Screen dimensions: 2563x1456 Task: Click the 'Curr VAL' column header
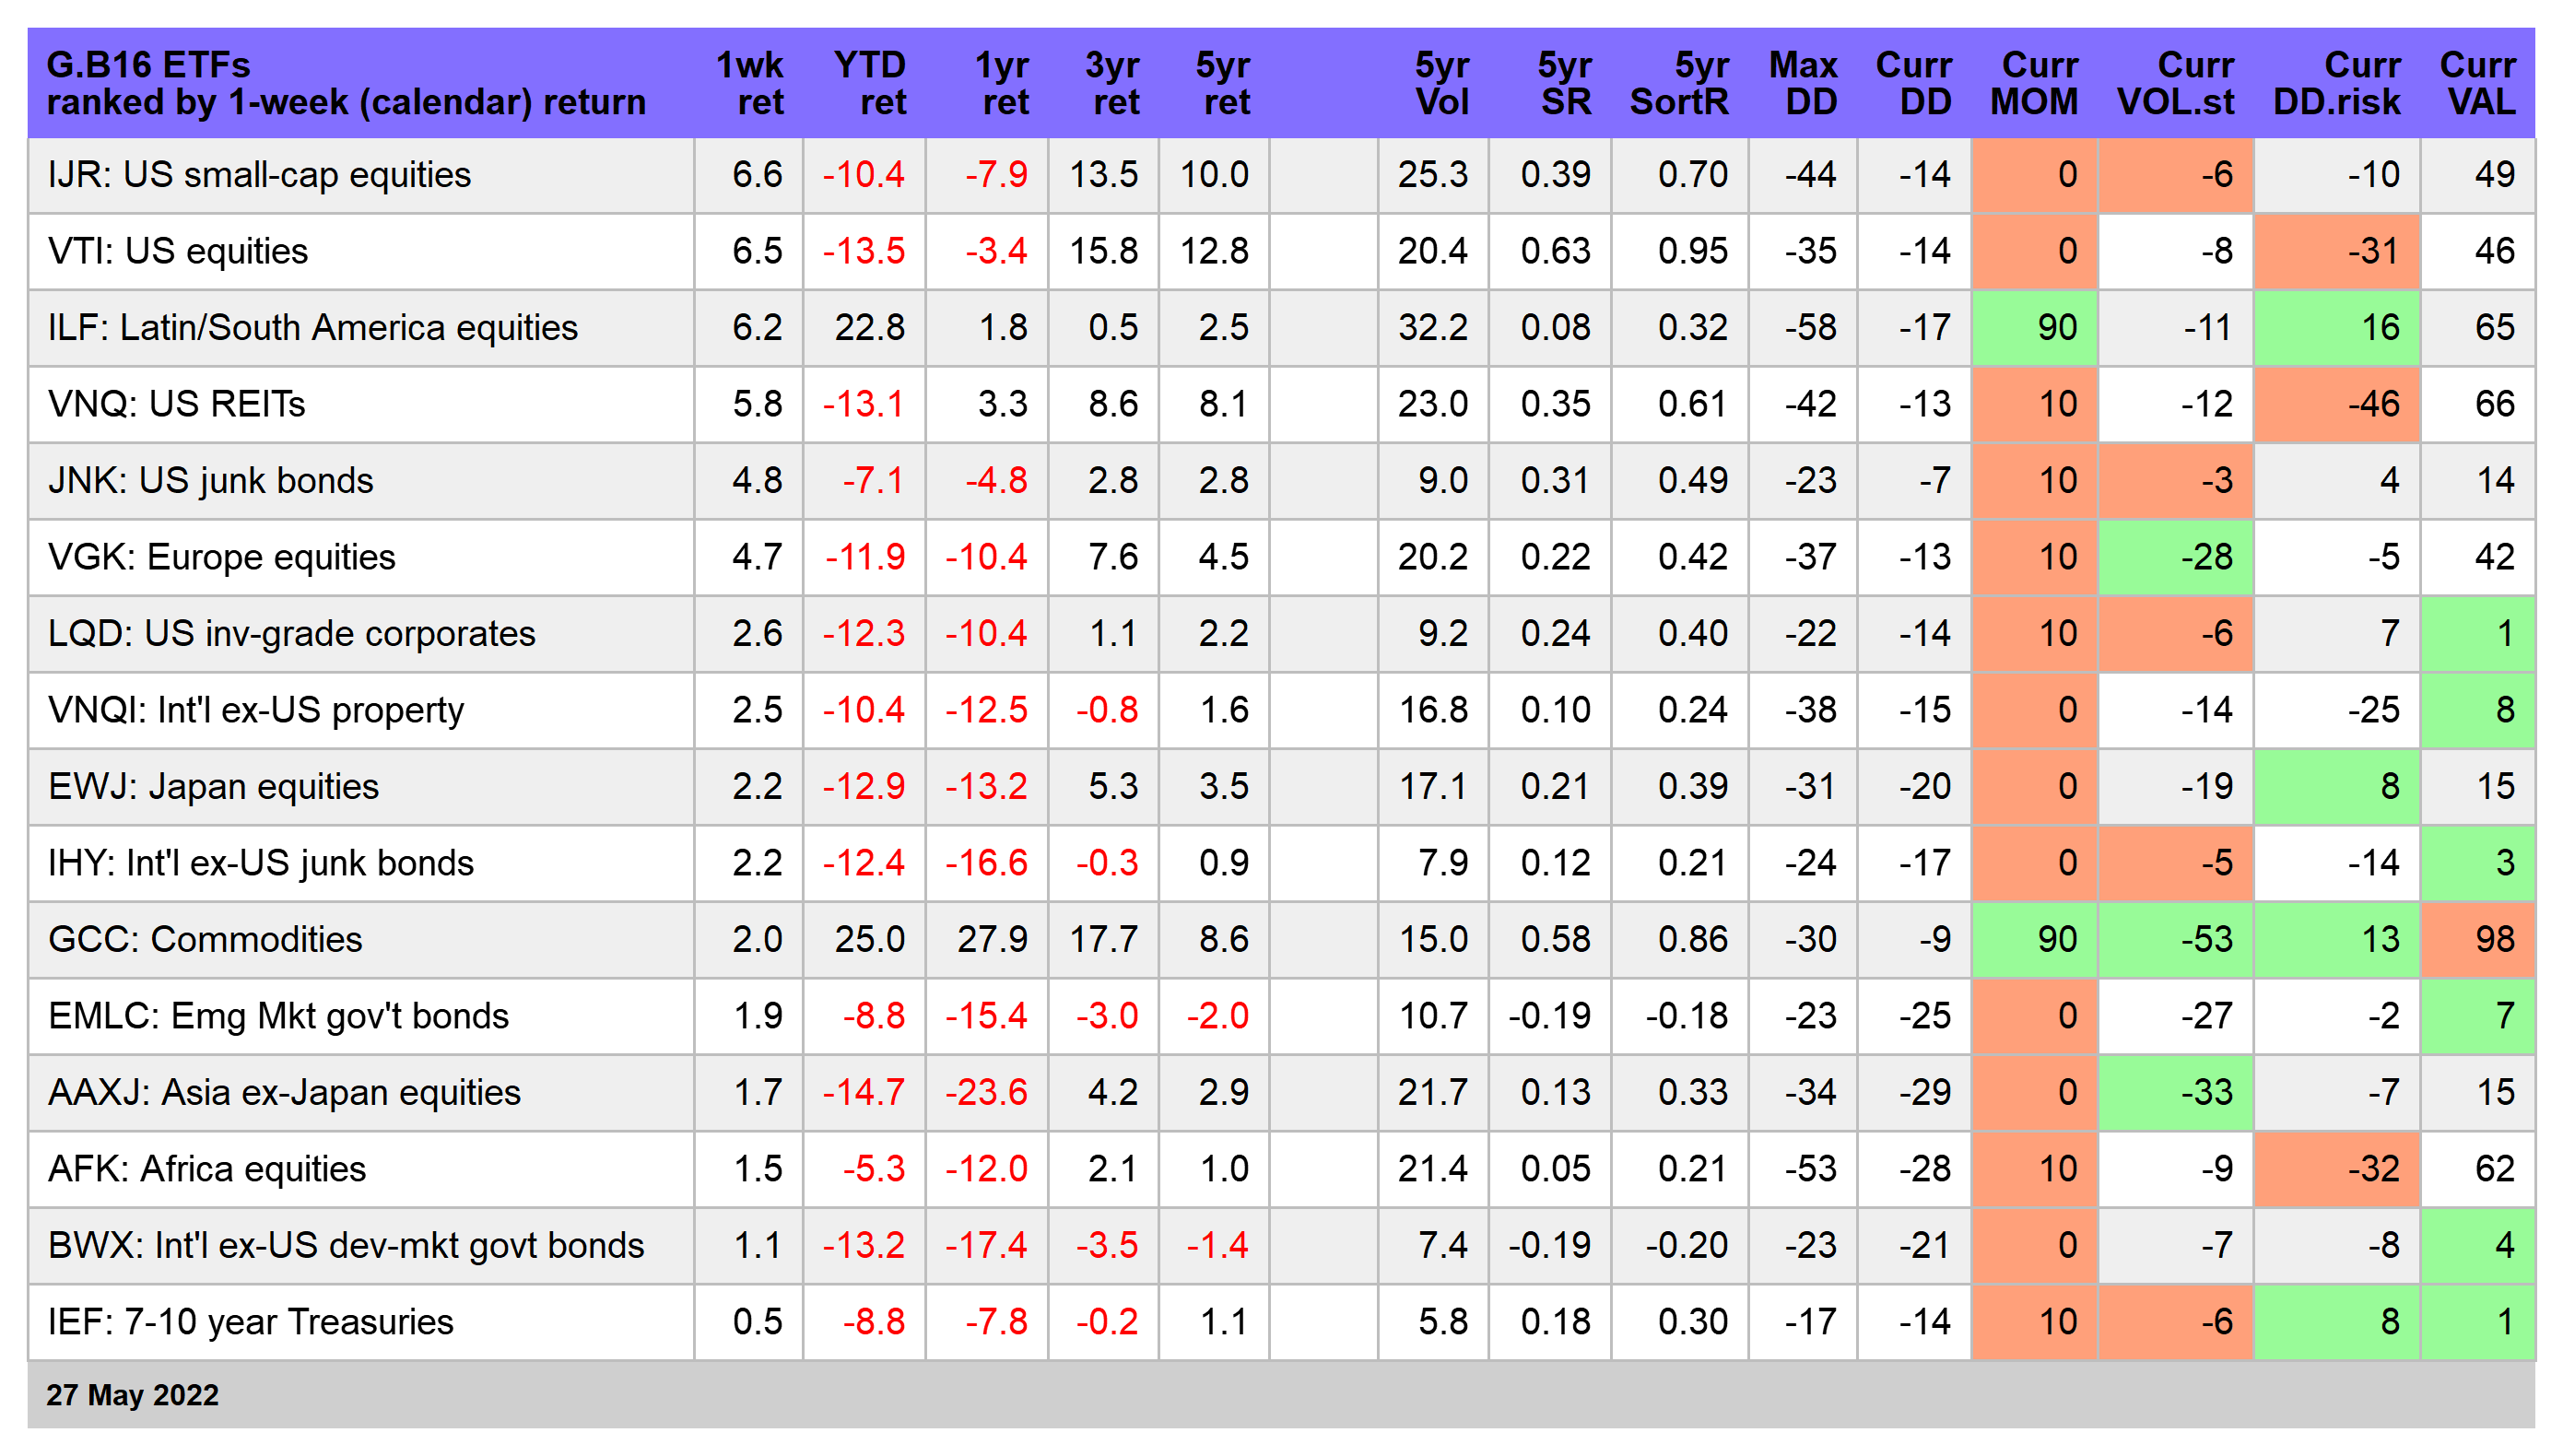tap(2478, 83)
